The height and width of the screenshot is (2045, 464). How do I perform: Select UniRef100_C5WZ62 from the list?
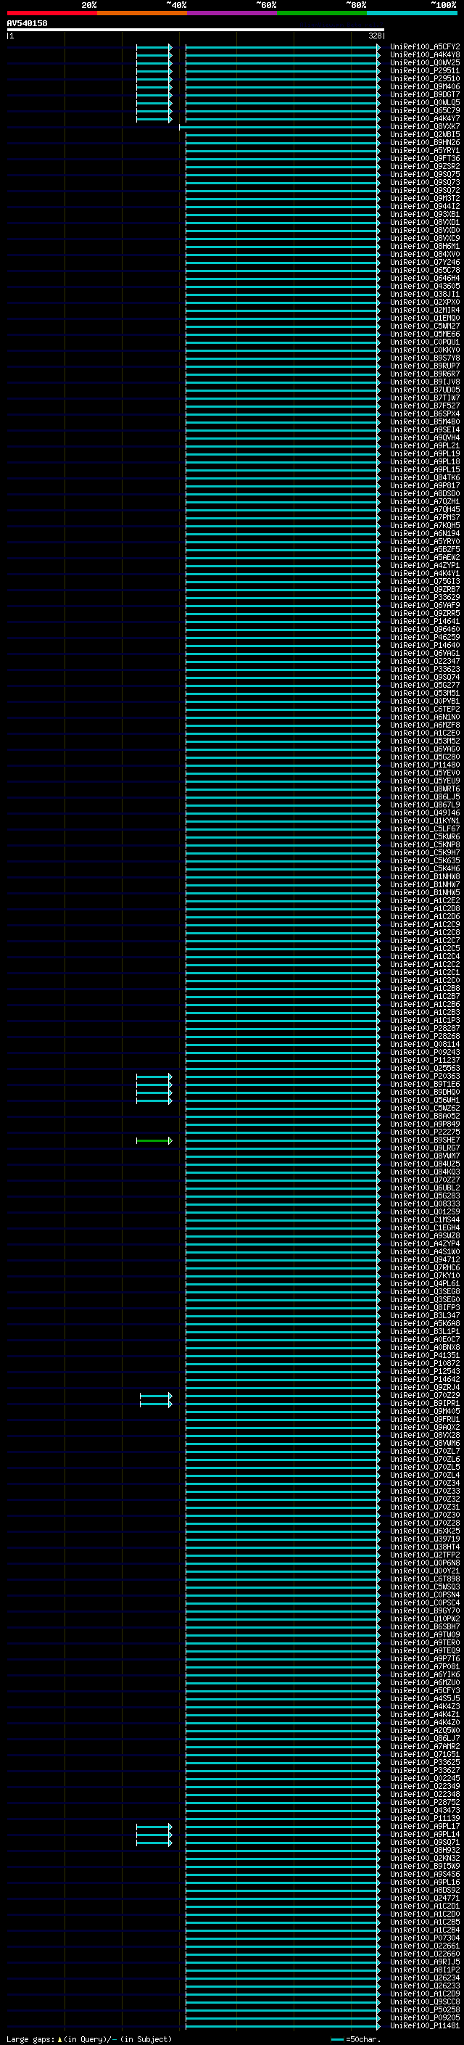click(425, 1108)
